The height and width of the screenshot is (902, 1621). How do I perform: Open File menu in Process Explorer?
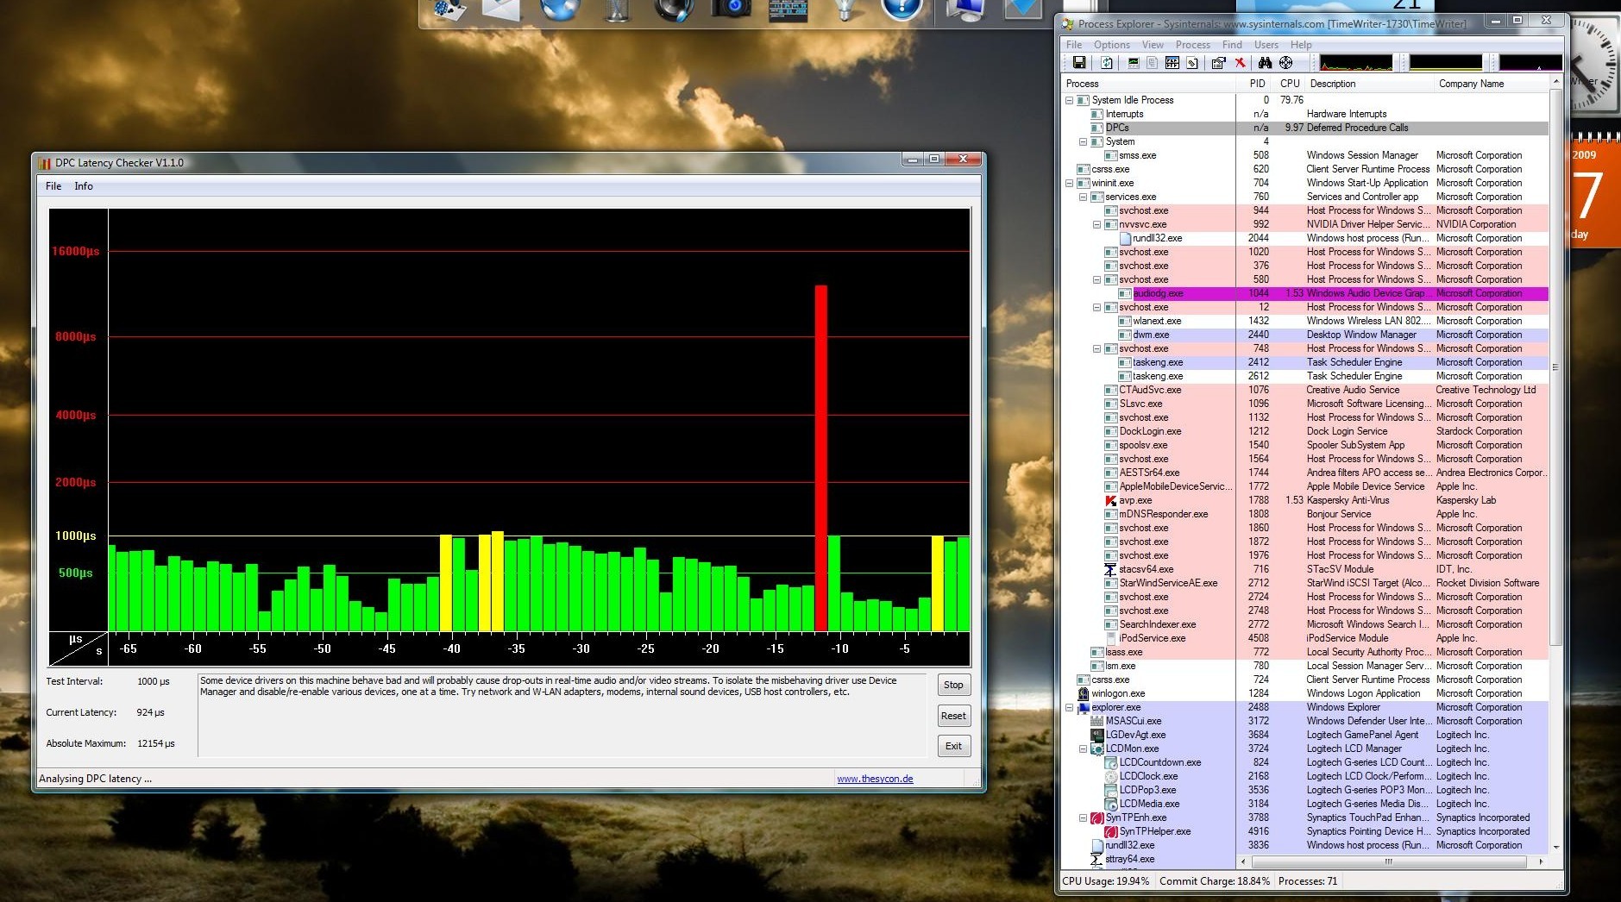click(x=1073, y=45)
